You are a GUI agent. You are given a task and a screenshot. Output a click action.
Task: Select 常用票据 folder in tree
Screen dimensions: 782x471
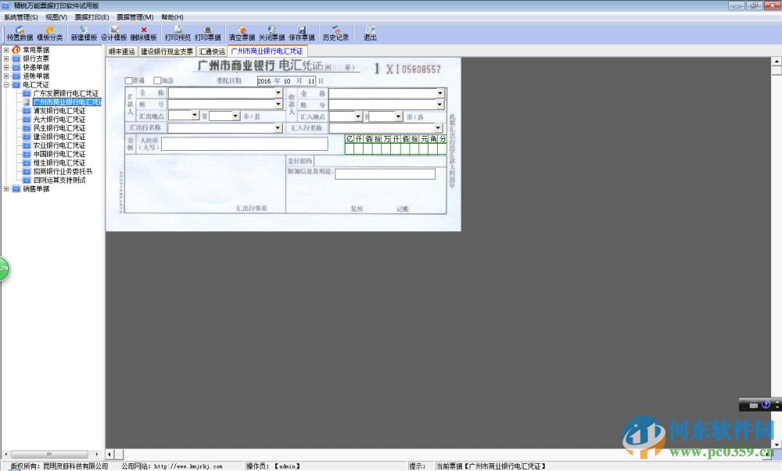click(36, 50)
